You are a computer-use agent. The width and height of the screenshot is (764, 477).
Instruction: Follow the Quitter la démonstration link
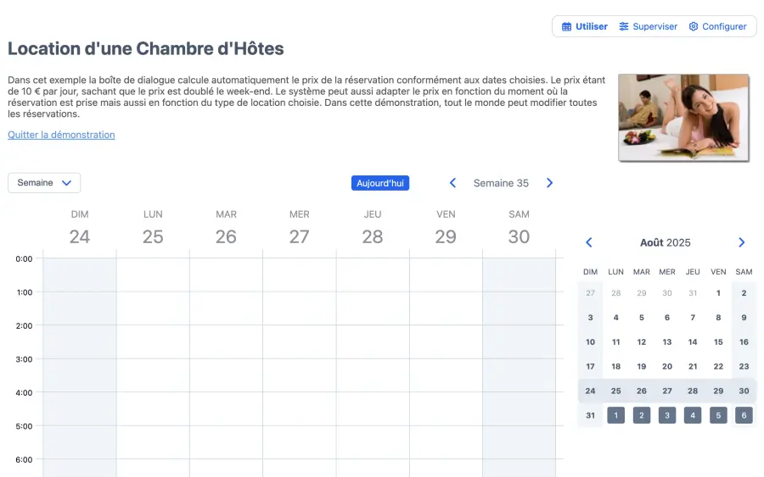pos(61,135)
